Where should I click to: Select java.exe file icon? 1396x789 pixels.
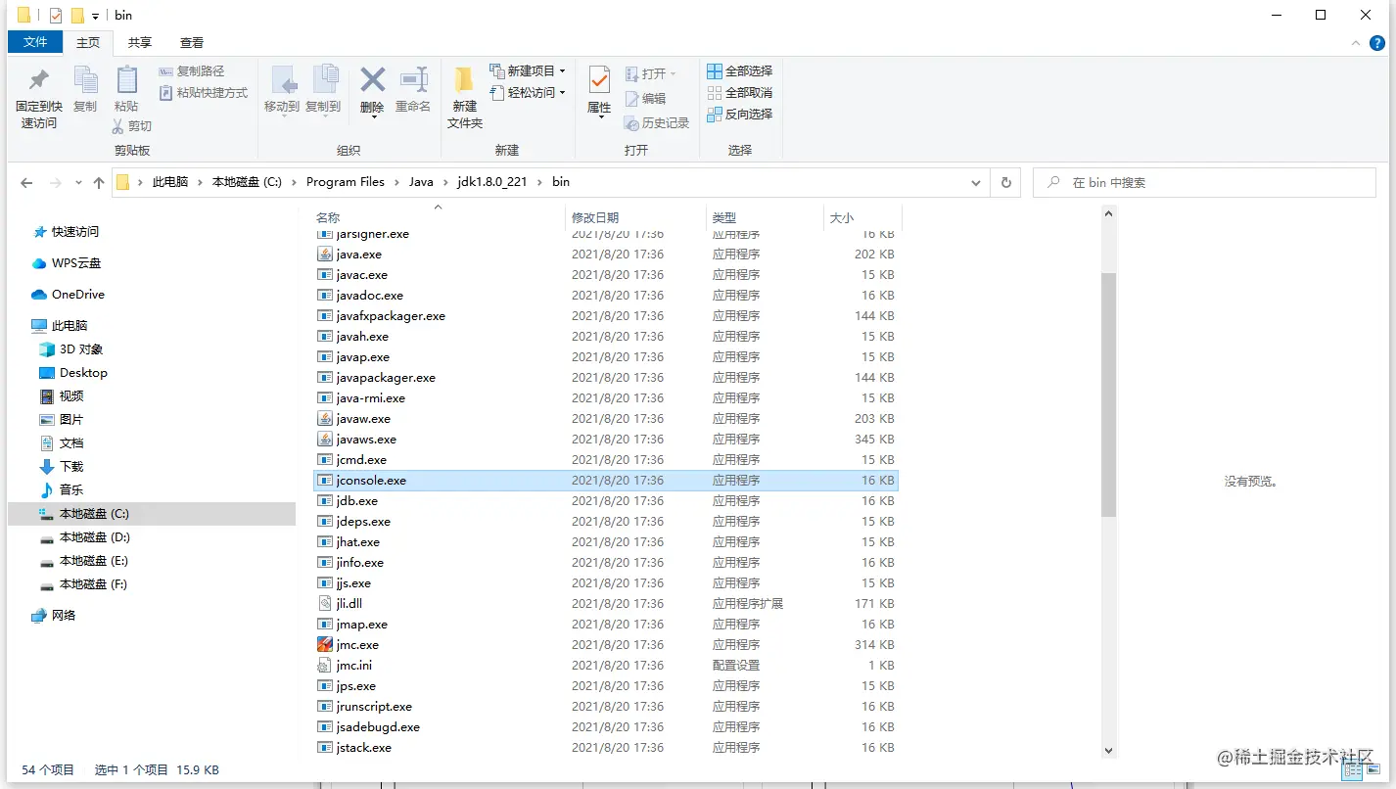(325, 255)
